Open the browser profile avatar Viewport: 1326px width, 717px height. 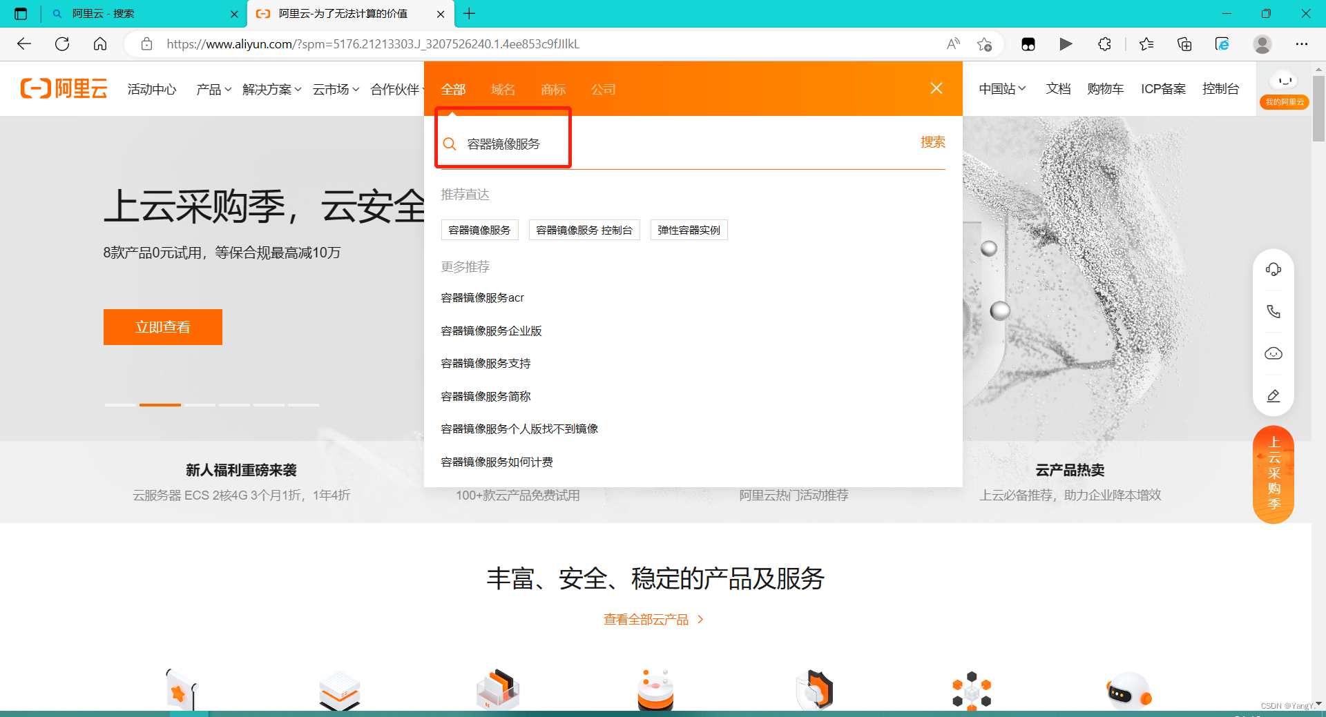click(1262, 43)
